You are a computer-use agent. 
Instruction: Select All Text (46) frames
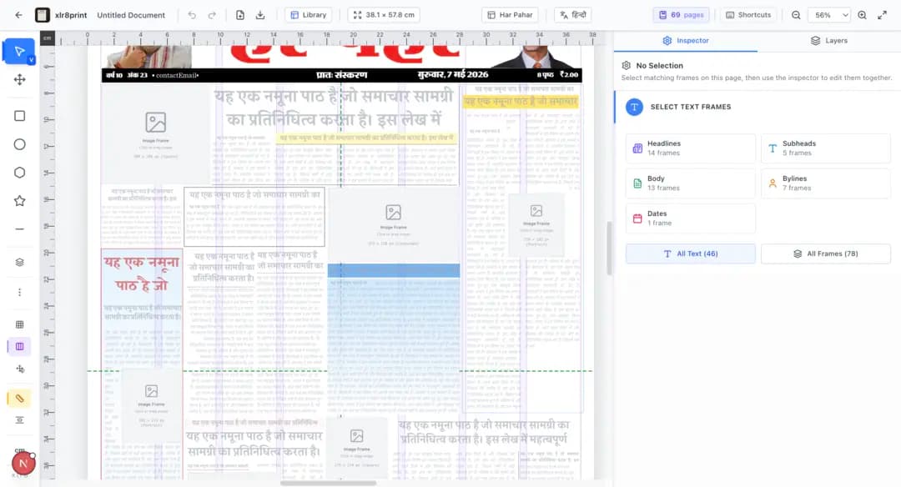pyautogui.click(x=691, y=254)
